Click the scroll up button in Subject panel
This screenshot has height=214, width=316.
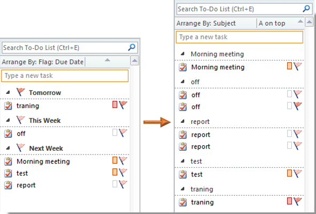pos(310,22)
